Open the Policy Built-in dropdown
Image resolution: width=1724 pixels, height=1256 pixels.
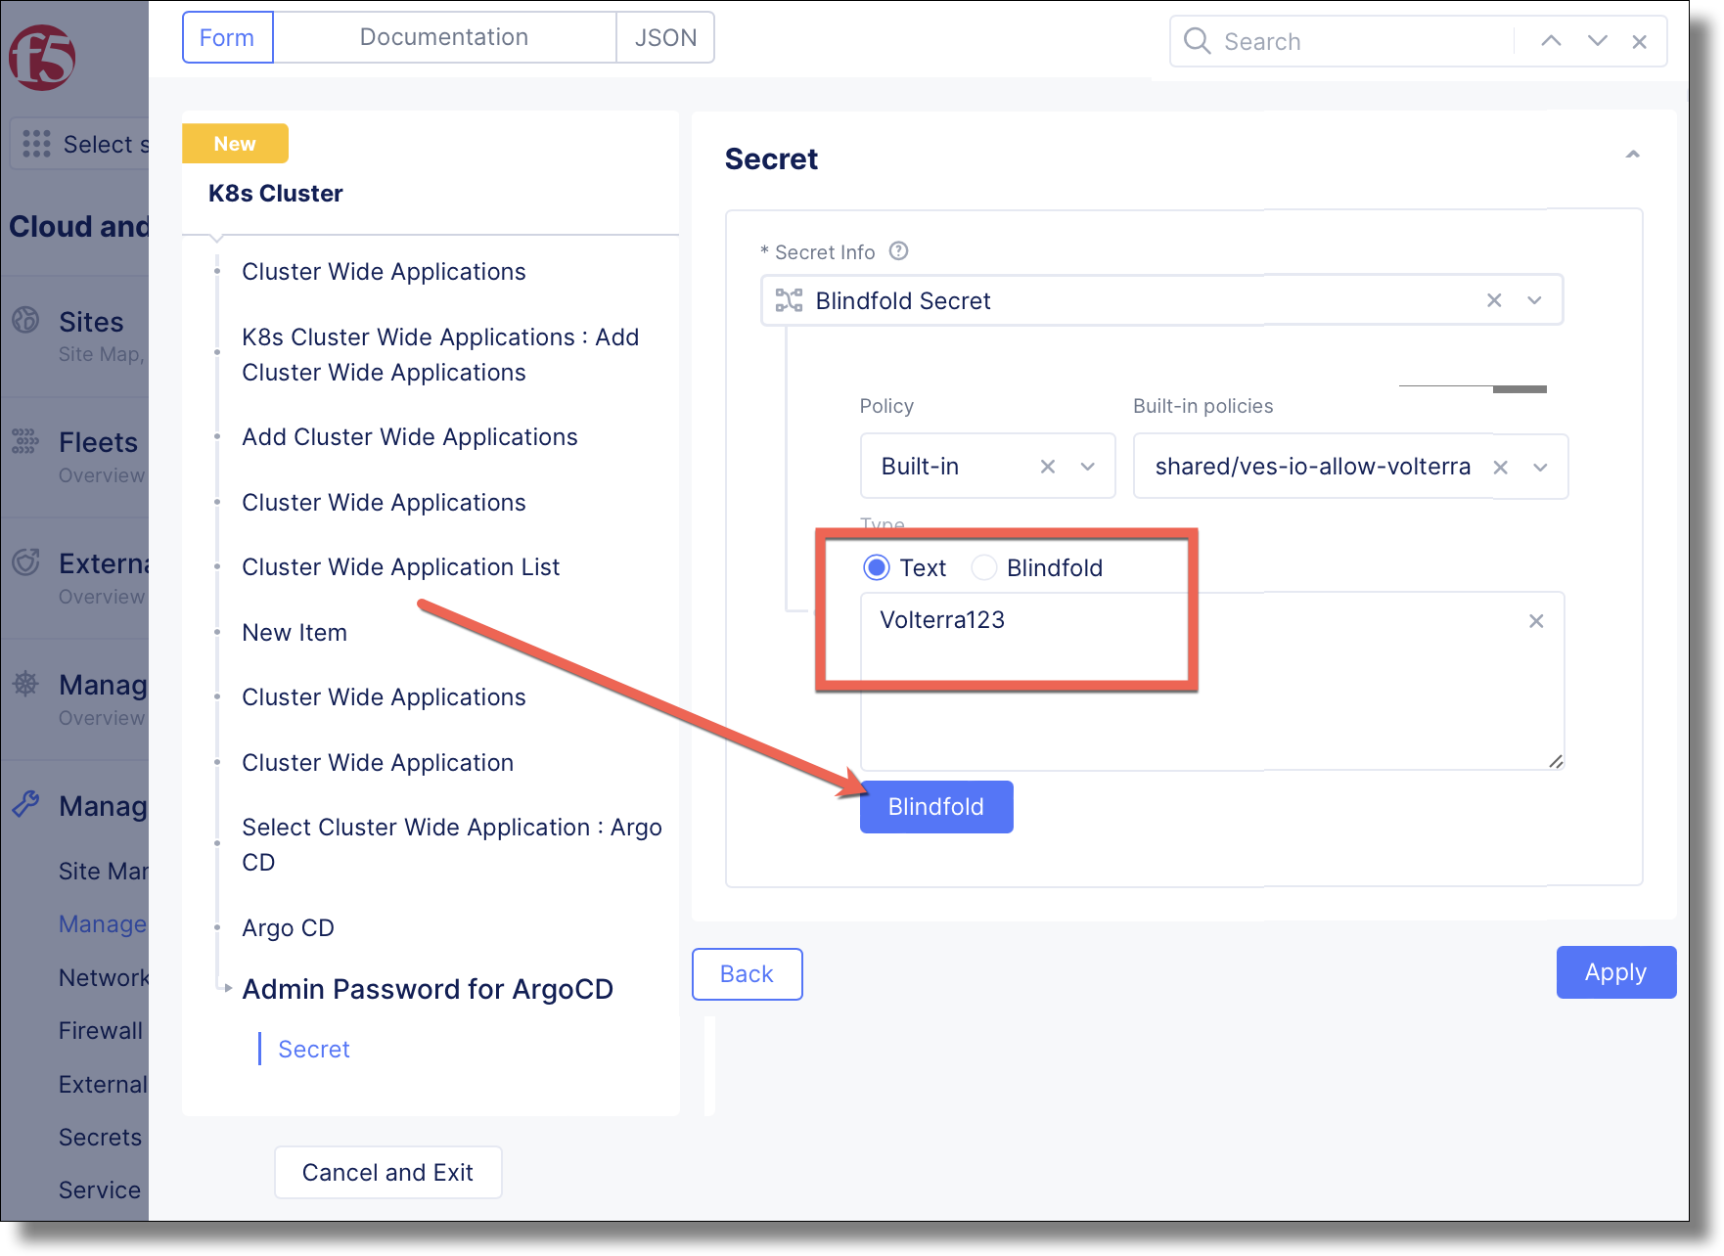coord(1087,467)
